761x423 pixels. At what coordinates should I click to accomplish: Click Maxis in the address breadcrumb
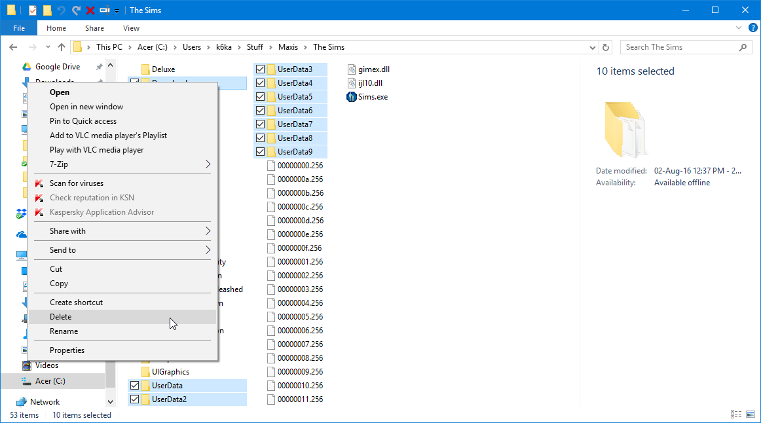(x=288, y=47)
